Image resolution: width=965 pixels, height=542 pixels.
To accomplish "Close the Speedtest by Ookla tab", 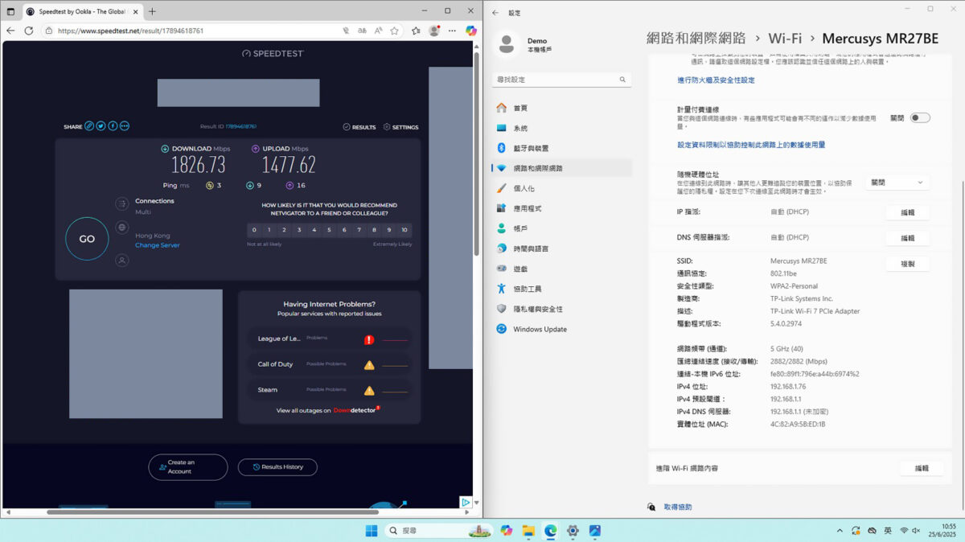I will [x=133, y=11].
